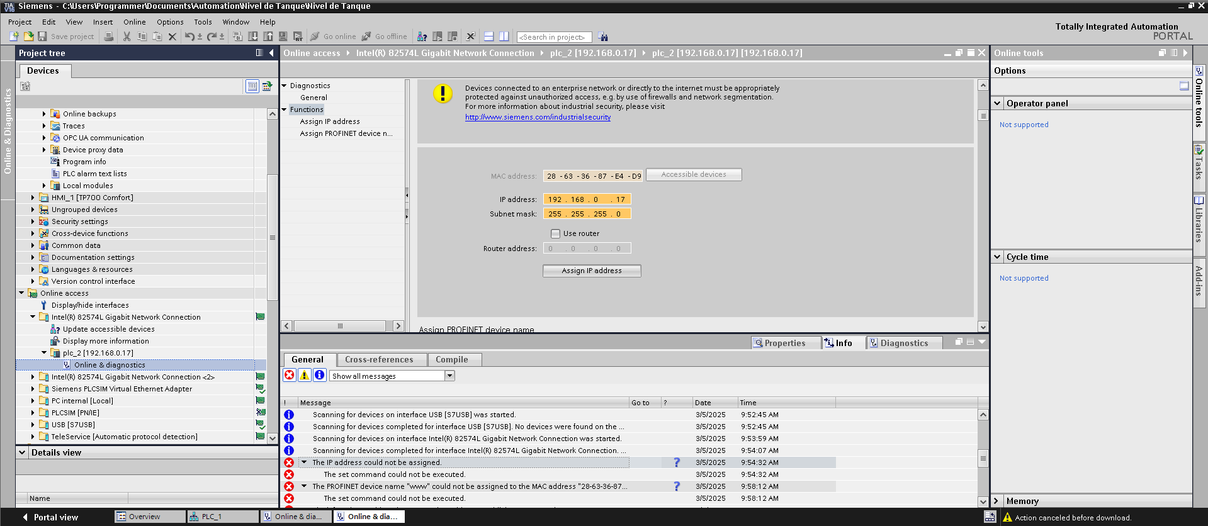Click the Search in project field
This screenshot has height=526, width=1208.
[x=553, y=37]
